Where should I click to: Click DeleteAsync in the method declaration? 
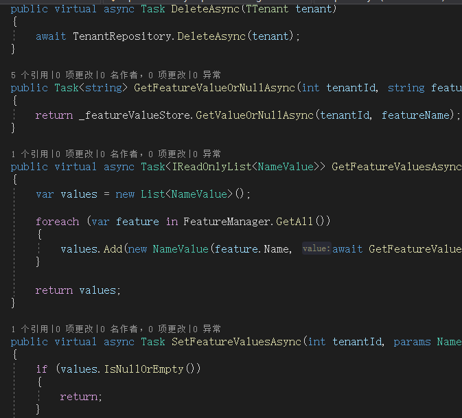tap(205, 9)
